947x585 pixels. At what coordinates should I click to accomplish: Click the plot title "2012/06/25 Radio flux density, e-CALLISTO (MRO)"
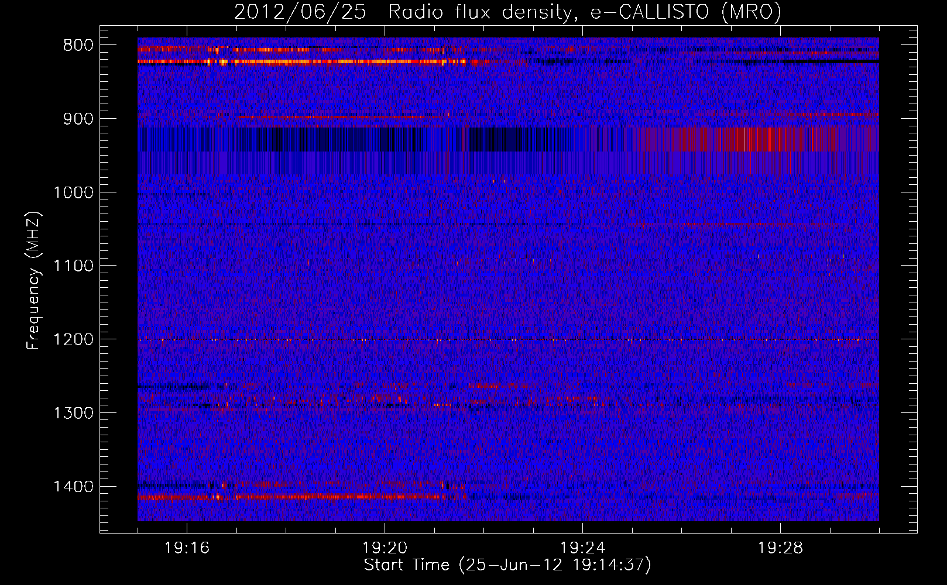click(507, 12)
